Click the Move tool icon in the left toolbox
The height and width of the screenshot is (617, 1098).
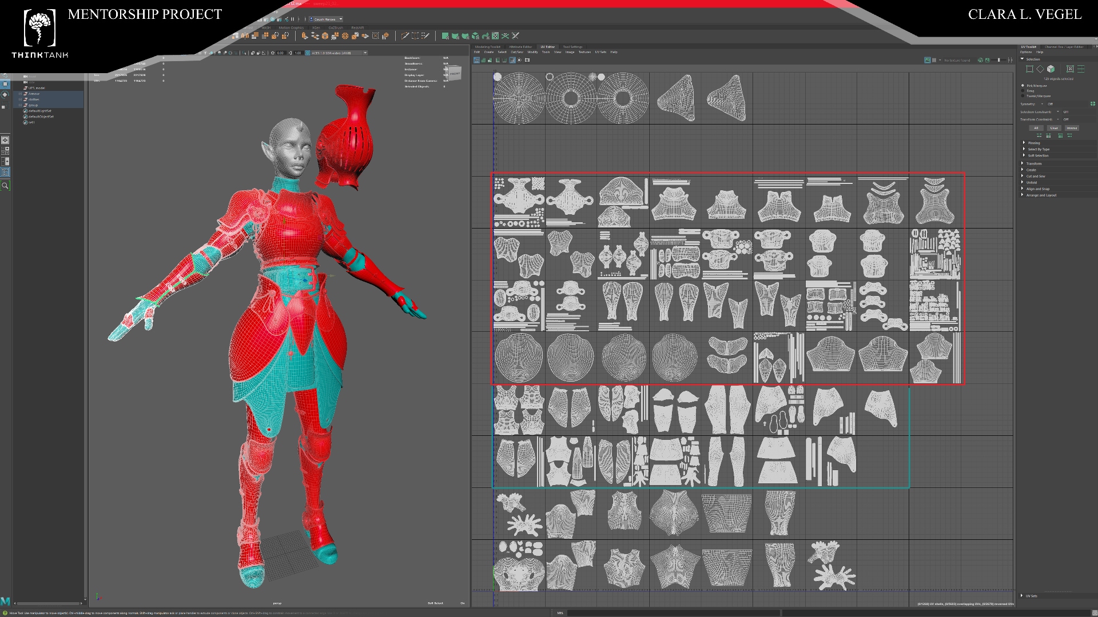click(x=5, y=84)
